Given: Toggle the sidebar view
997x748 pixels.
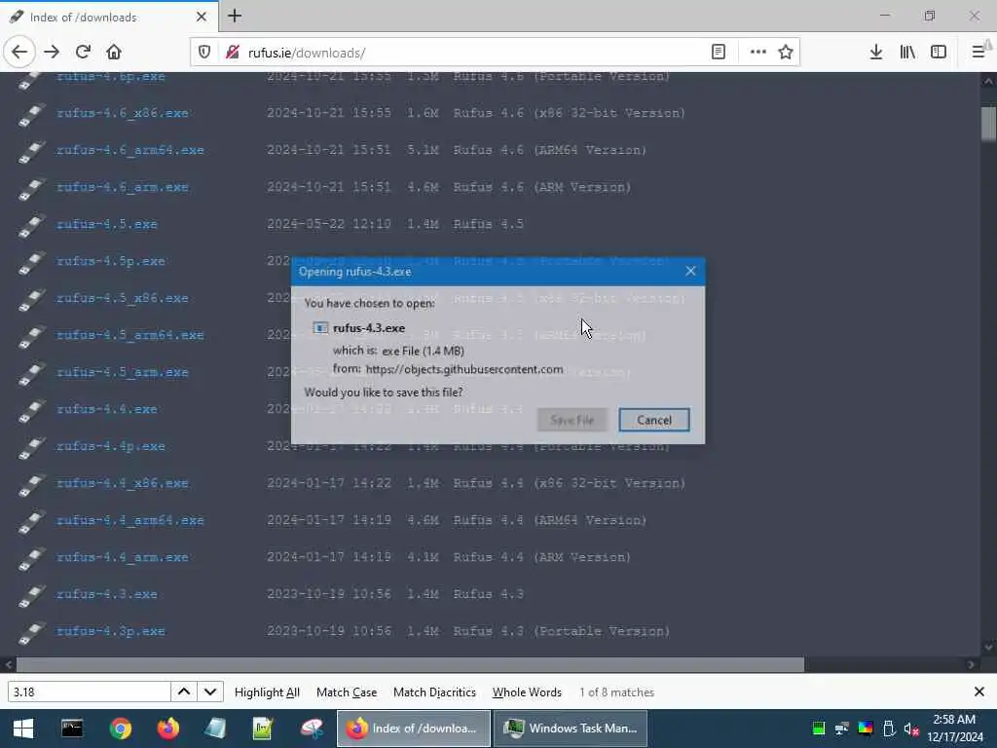Looking at the screenshot, I should coord(939,53).
